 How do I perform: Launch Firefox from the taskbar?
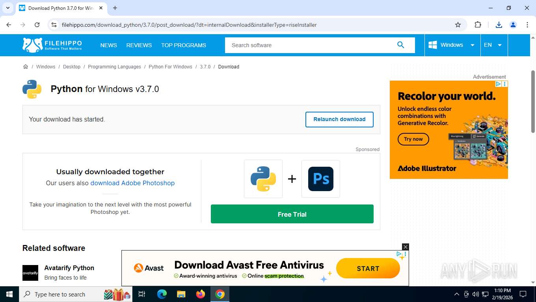tap(201, 294)
